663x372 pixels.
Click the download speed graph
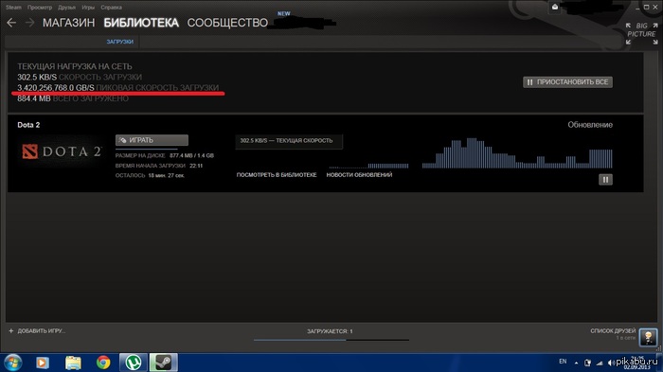coord(517,153)
